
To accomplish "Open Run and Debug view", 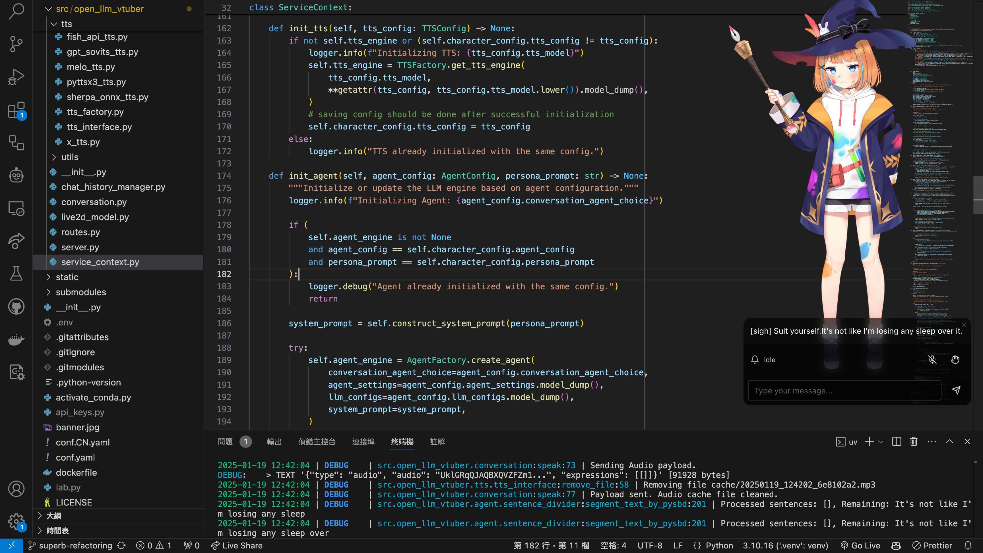I will (16, 77).
